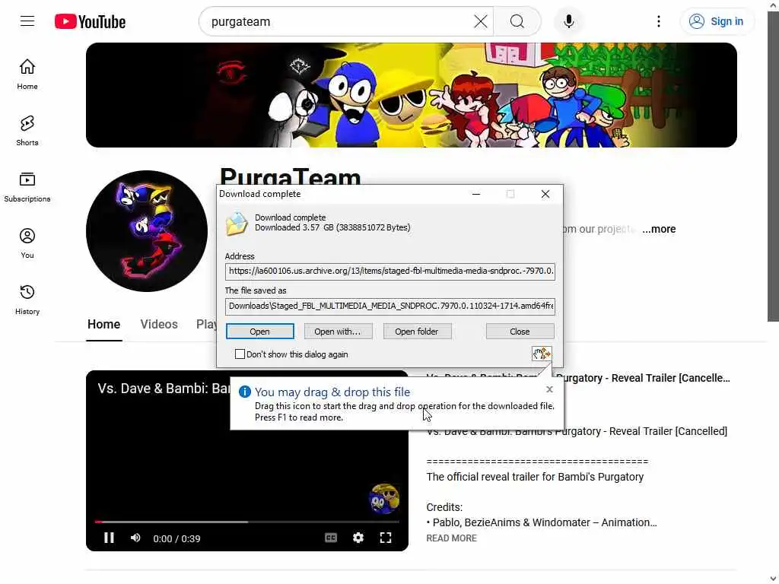This screenshot has width=779, height=584.
Task: Click the info icon in the tooltip
Action: click(x=245, y=392)
